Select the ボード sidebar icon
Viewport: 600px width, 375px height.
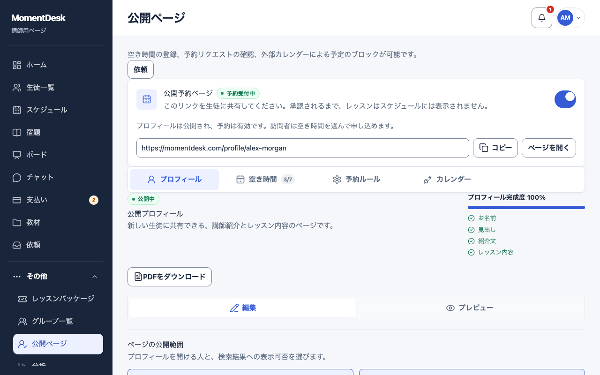coord(17,155)
